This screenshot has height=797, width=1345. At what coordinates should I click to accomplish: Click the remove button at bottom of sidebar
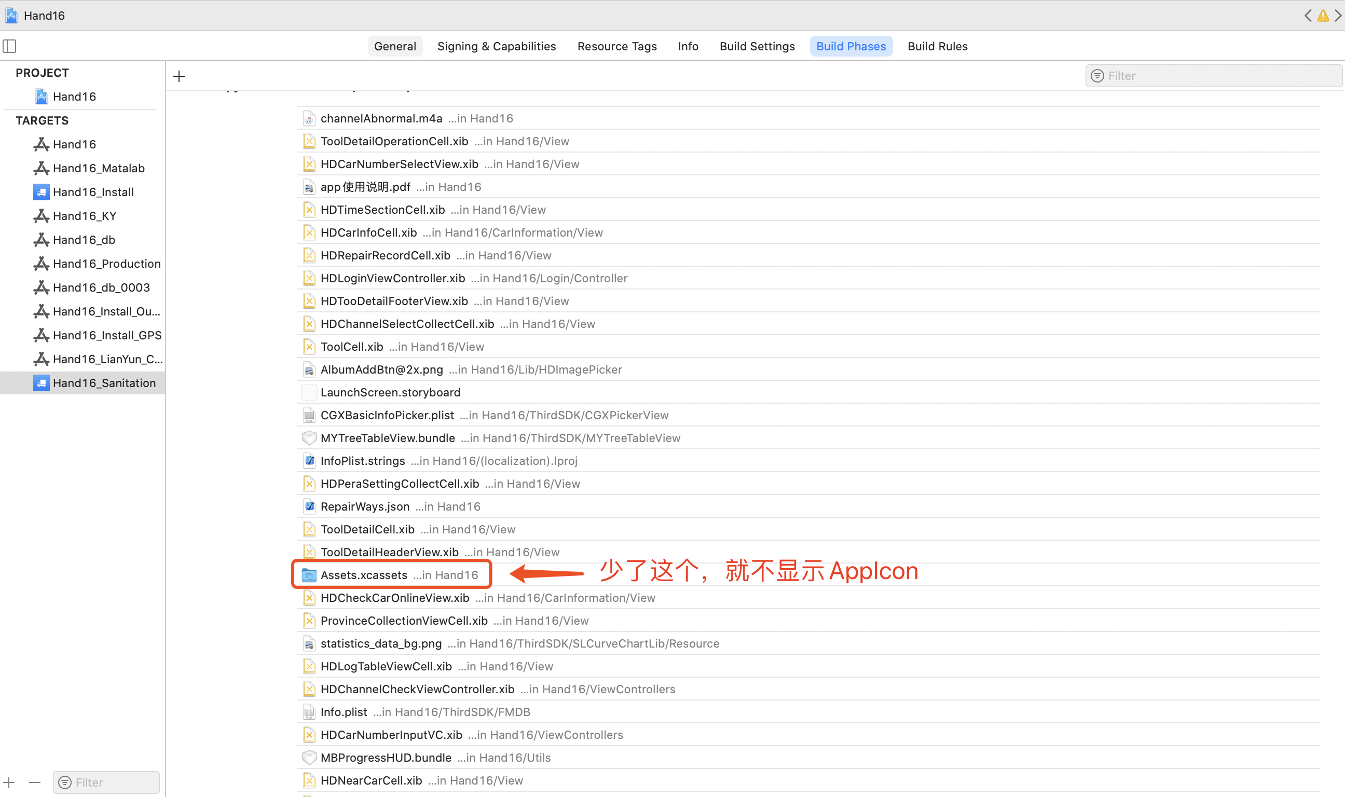coord(34,782)
